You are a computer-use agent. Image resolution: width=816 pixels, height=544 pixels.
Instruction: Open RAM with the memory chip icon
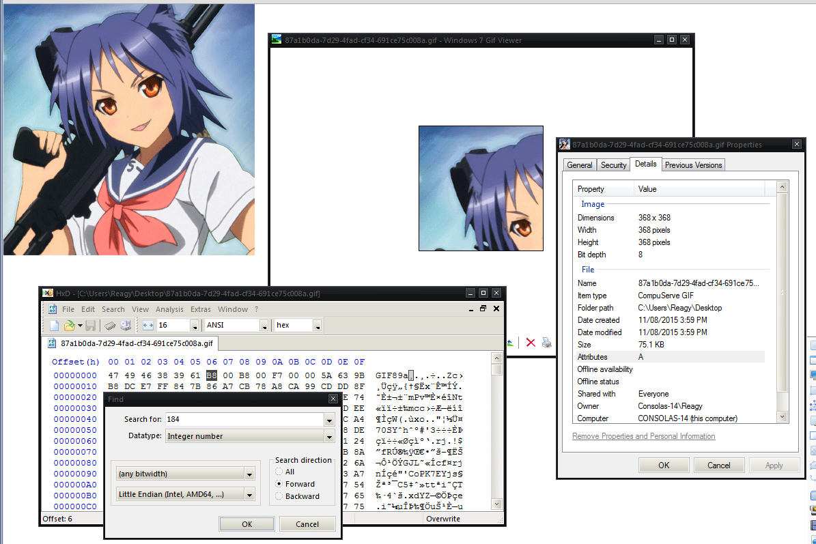pos(110,326)
